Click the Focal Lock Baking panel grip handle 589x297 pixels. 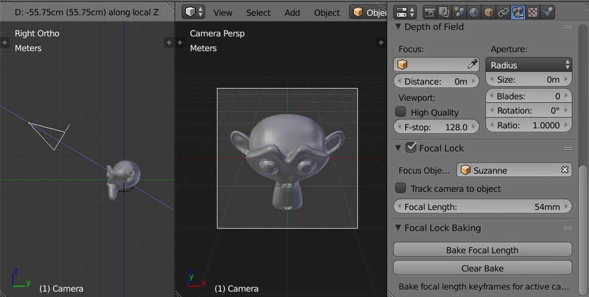point(567,228)
